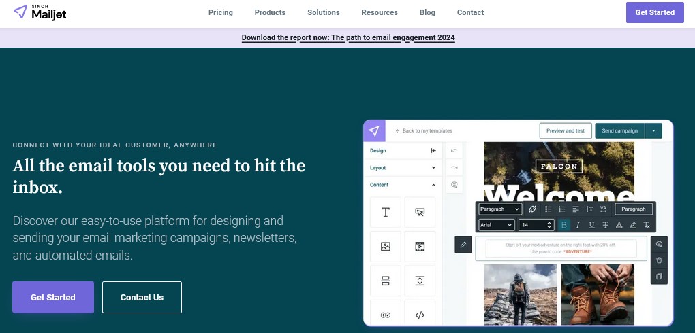The height and width of the screenshot is (333, 695).
Task: Click the header Get Started button
Action: click(655, 12)
